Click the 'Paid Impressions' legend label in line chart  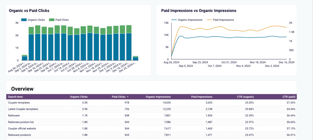pos(223,20)
